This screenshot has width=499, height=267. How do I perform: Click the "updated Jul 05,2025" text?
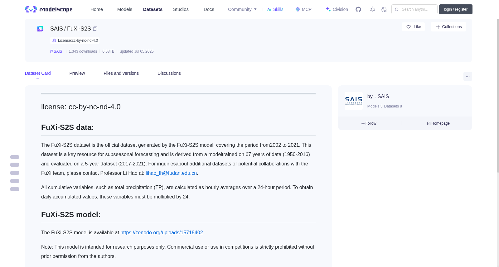[137, 51]
